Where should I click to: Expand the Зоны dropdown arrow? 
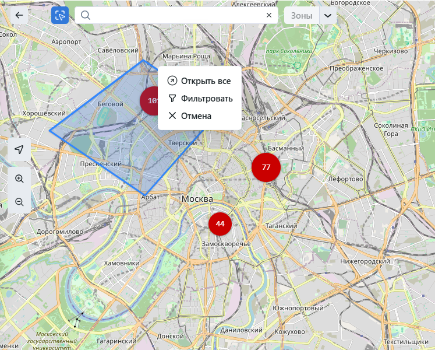[x=328, y=16]
